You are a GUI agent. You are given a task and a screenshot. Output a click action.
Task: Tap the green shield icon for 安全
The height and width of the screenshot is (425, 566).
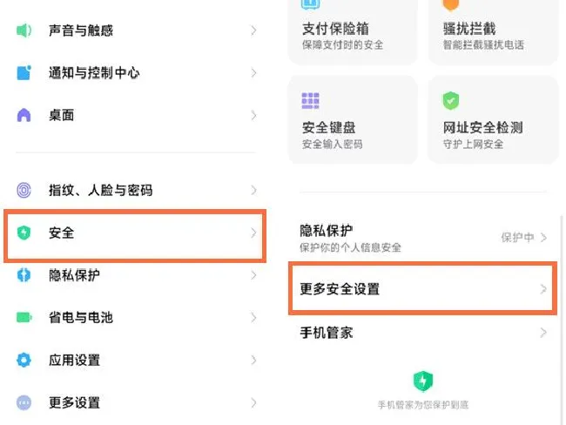pyautogui.click(x=24, y=233)
